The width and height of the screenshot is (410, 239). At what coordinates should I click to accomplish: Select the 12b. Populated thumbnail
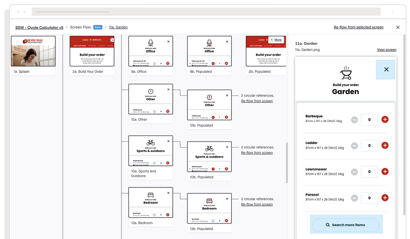click(209, 105)
